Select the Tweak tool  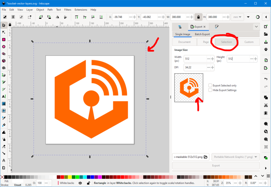4,132
